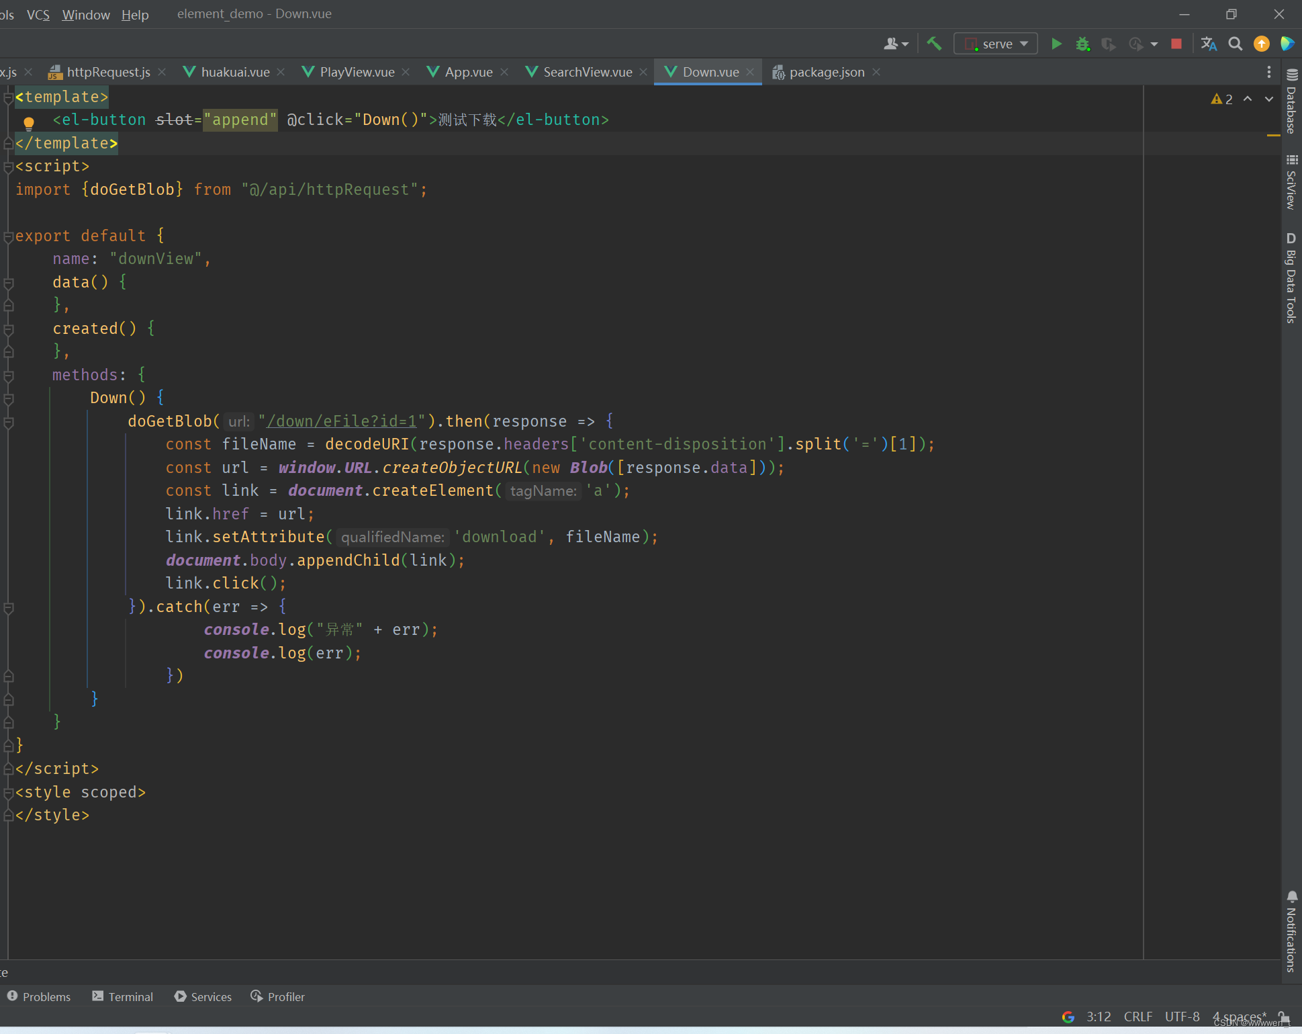Screen dimensions: 1302x1034
Task: Open Search Everywhere magnifier icon
Action: (1235, 44)
